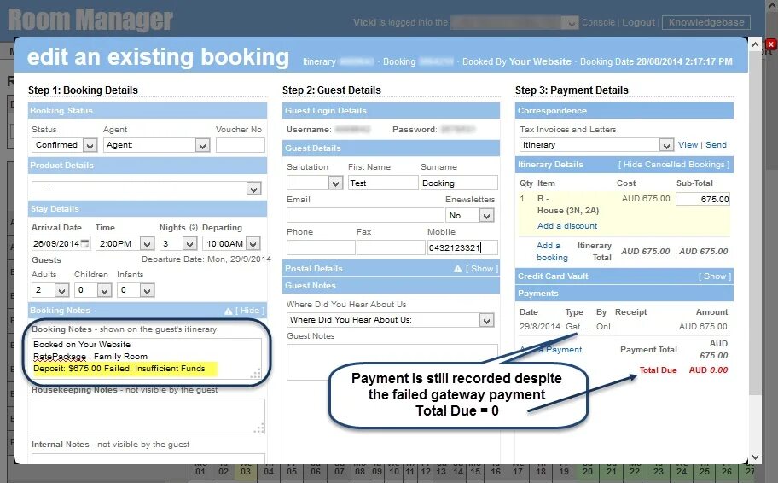Hide the Booking Notes section
The height and width of the screenshot is (483, 778).
(250, 311)
